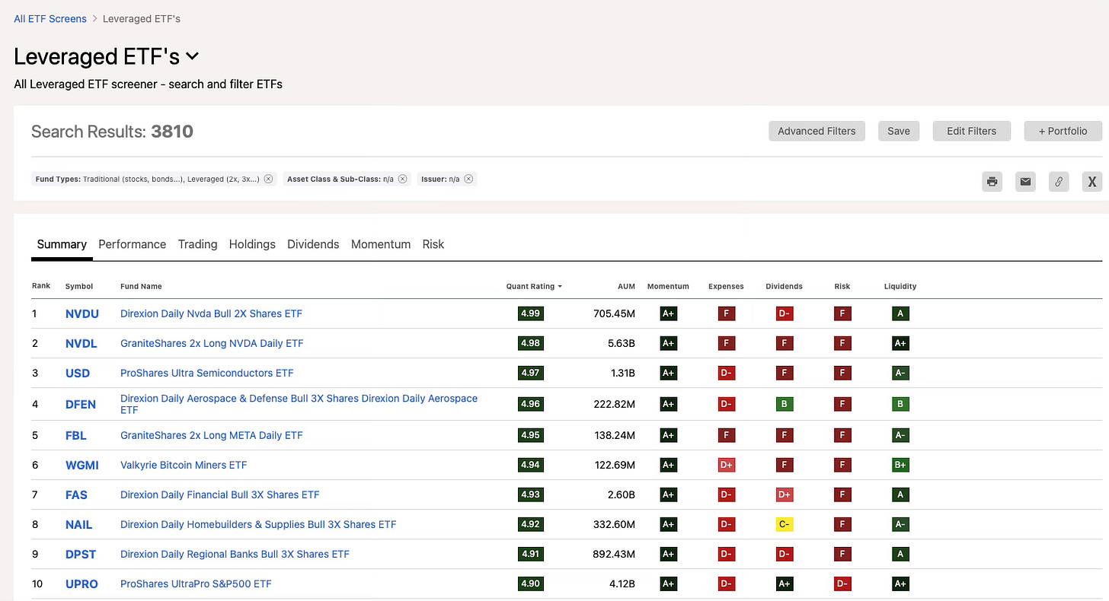Open DFEN symbol link

point(81,404)
